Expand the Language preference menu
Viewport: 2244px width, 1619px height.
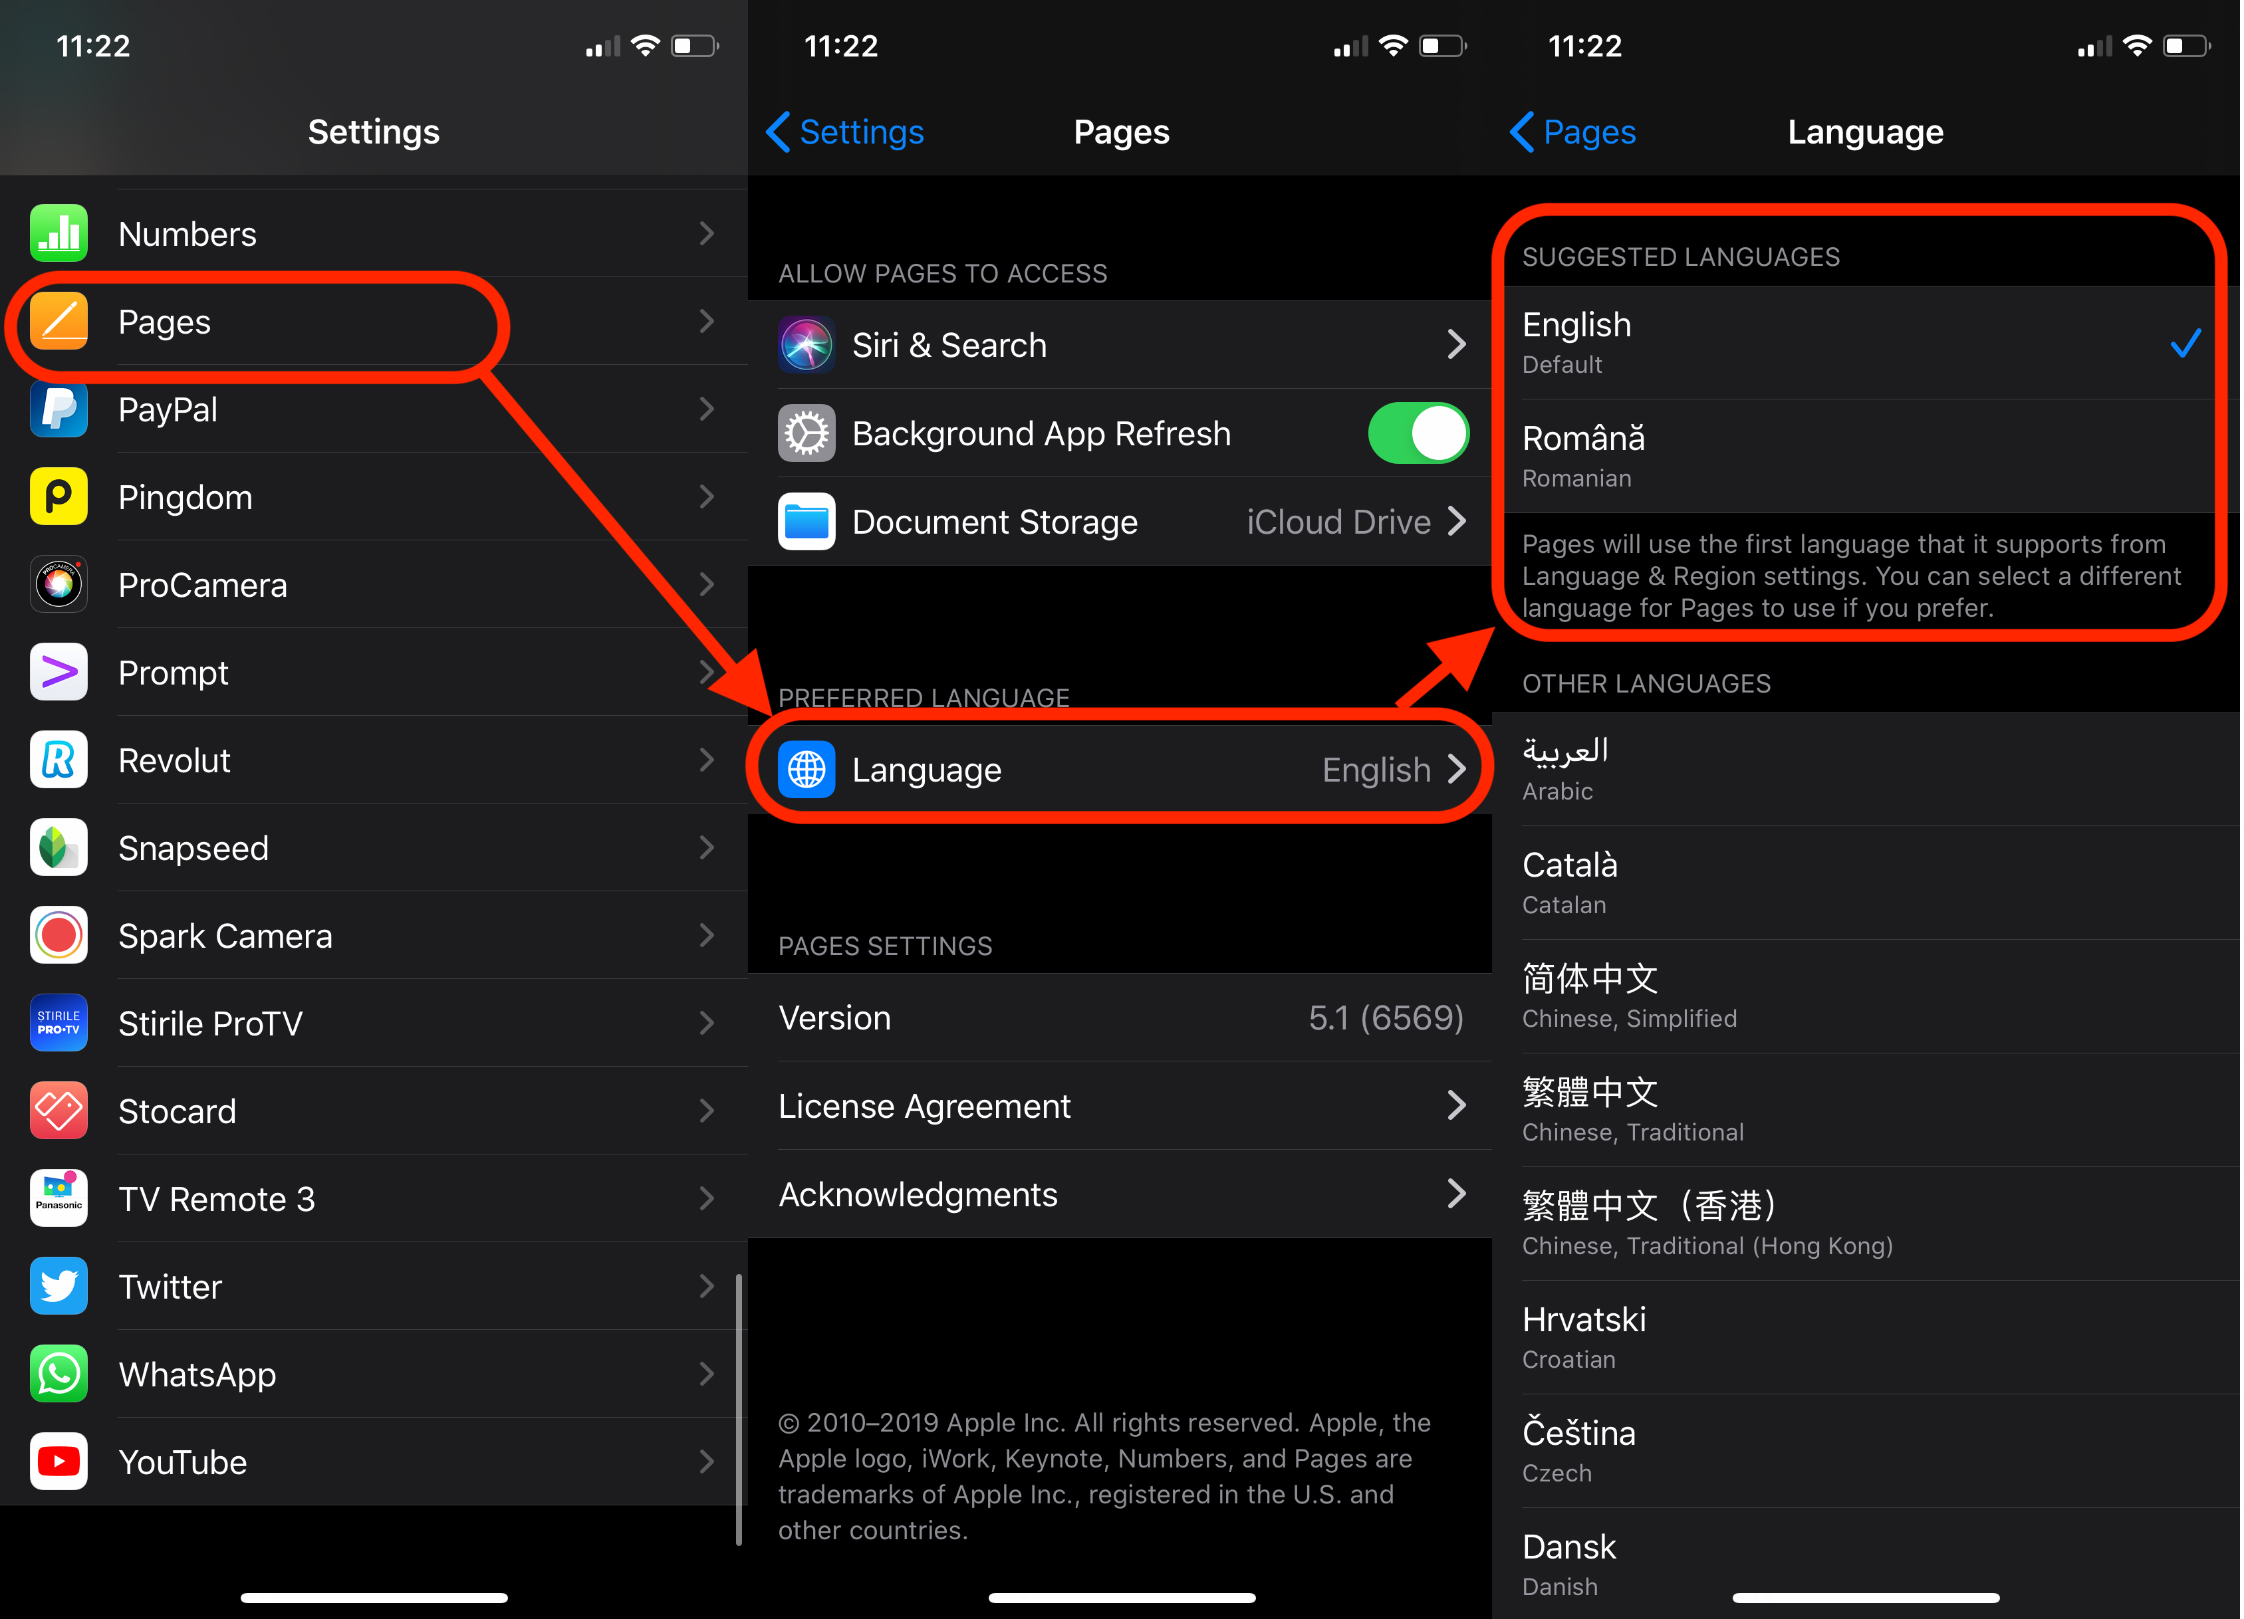[1124, 768]
